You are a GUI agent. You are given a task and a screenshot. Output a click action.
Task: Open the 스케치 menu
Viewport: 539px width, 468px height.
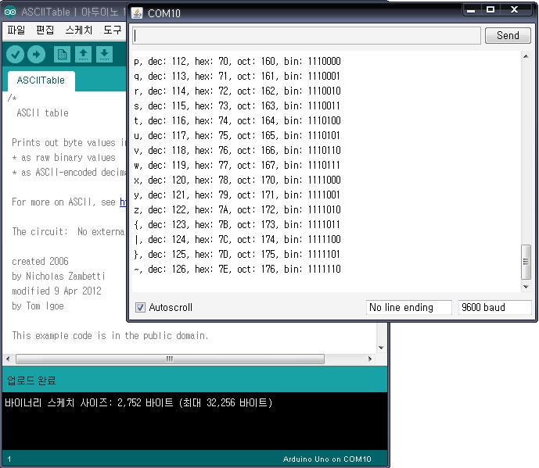pyautogui.click(x=79, y=30)
